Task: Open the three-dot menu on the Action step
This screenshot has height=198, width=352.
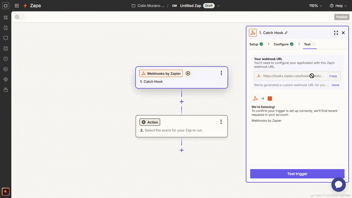Action: 221,122
